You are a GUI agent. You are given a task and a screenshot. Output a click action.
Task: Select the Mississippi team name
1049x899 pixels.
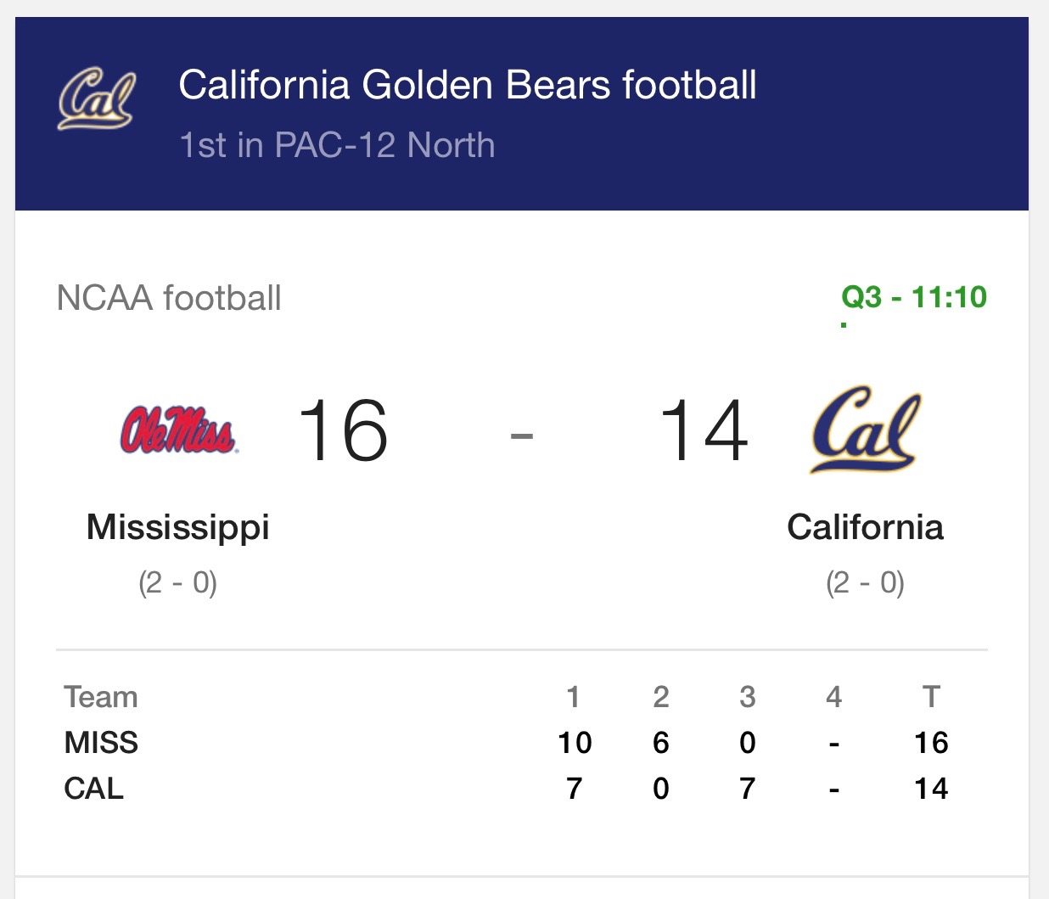click(178, 527)
